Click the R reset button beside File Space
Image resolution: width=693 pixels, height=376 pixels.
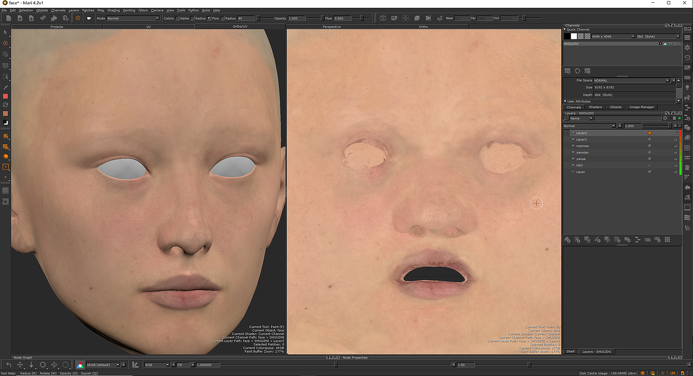[x=674, y=80]
